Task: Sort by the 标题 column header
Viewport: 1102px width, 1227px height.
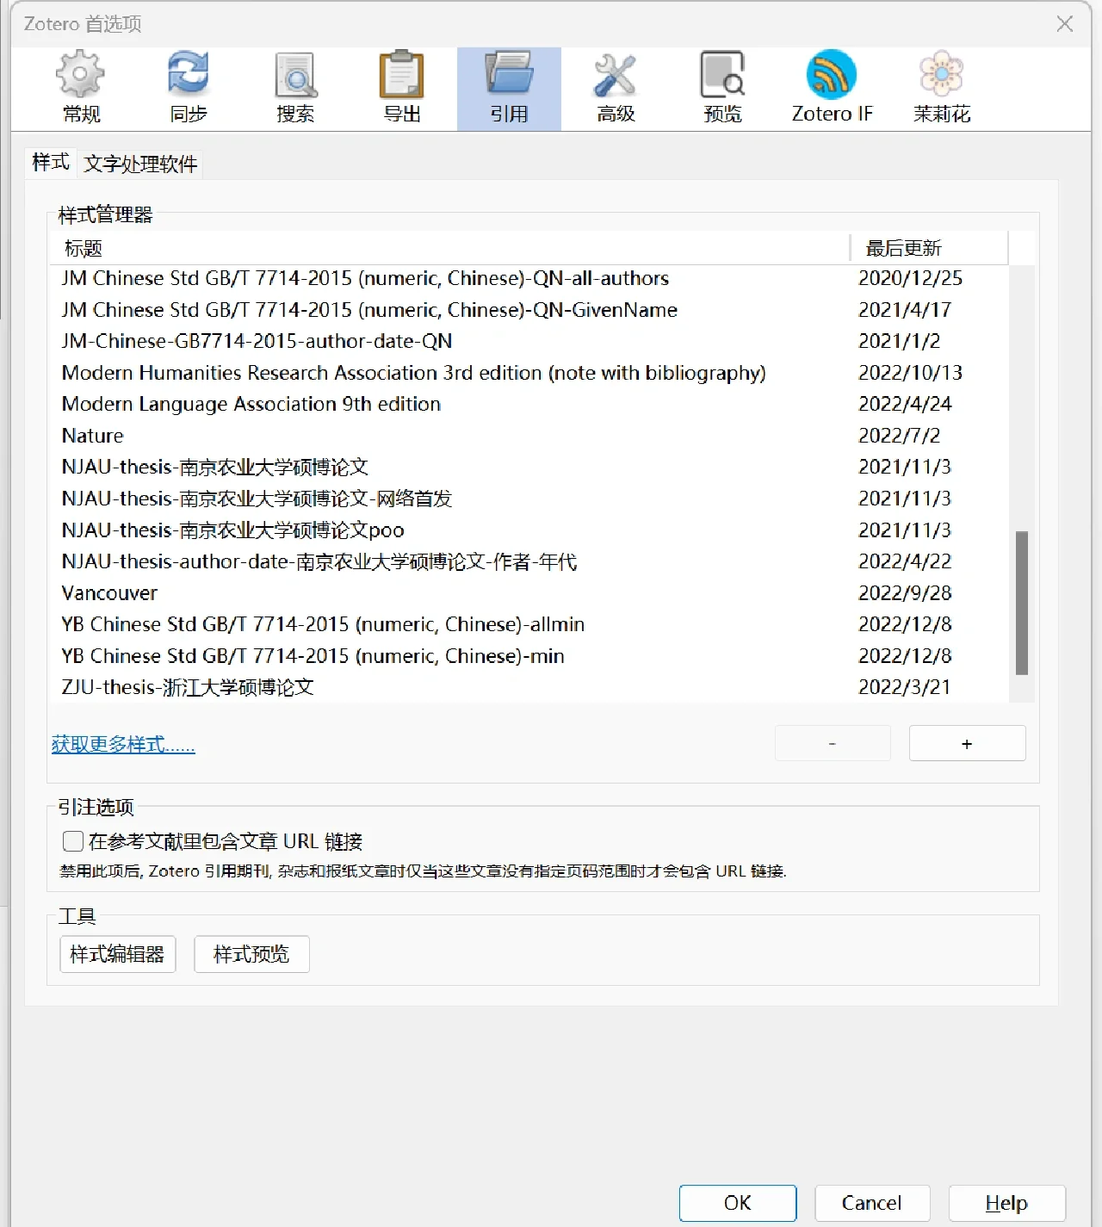Action: coord(449,248)
